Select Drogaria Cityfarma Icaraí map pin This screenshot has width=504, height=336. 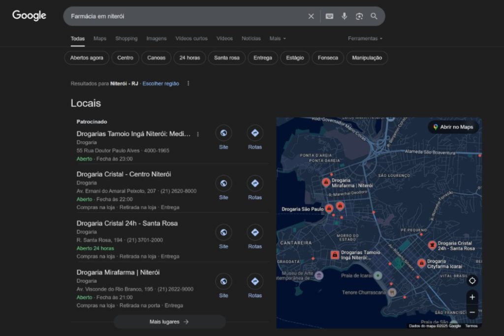(421, 263)
